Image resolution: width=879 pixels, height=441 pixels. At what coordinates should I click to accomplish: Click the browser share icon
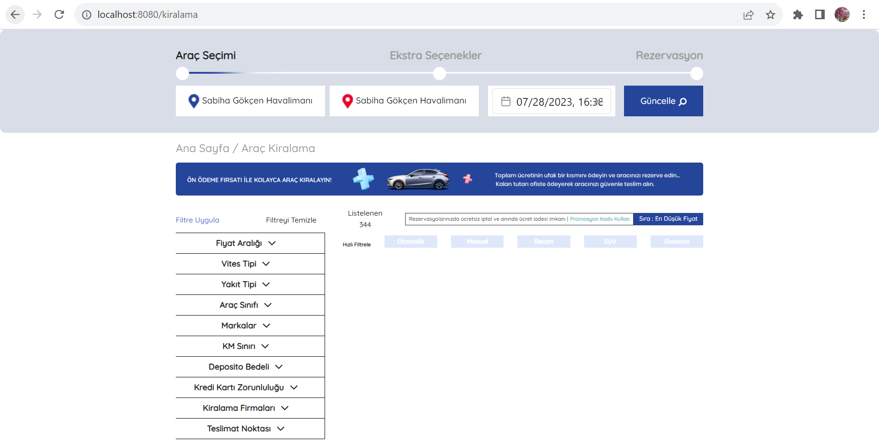(749, 14)
